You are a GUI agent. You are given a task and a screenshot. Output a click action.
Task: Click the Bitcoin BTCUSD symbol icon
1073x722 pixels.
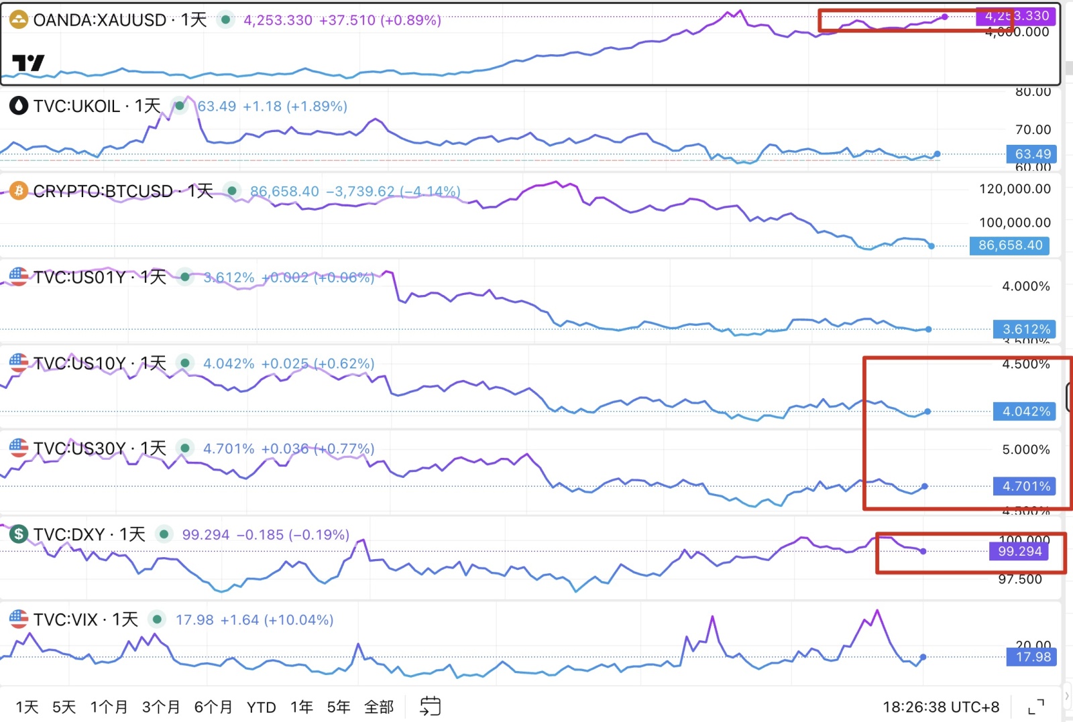19,191
